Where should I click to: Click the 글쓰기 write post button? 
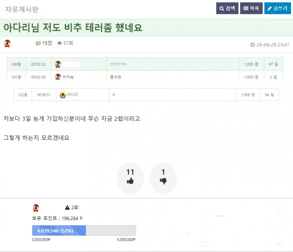click(x=278, y=8)
